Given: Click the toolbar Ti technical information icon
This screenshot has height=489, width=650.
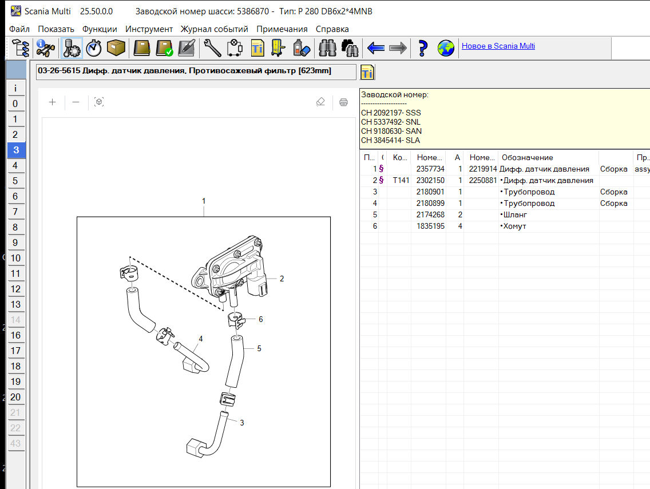Looking at the screenshot, I should coord(257,48).
